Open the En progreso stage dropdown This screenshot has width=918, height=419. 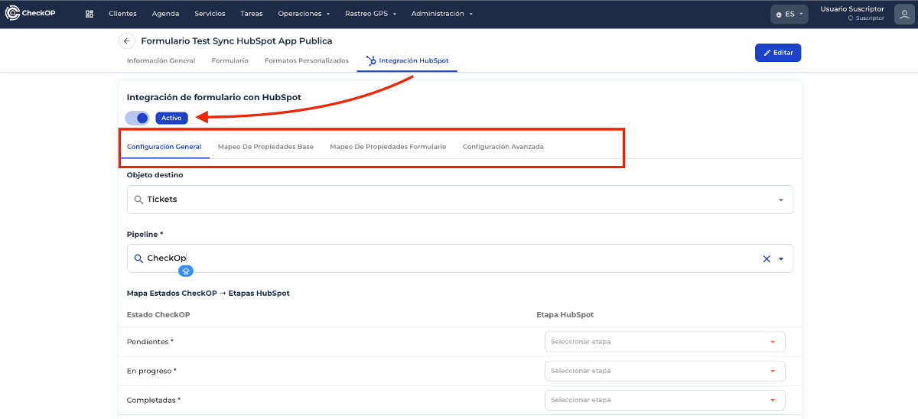(x=665, y=371)
